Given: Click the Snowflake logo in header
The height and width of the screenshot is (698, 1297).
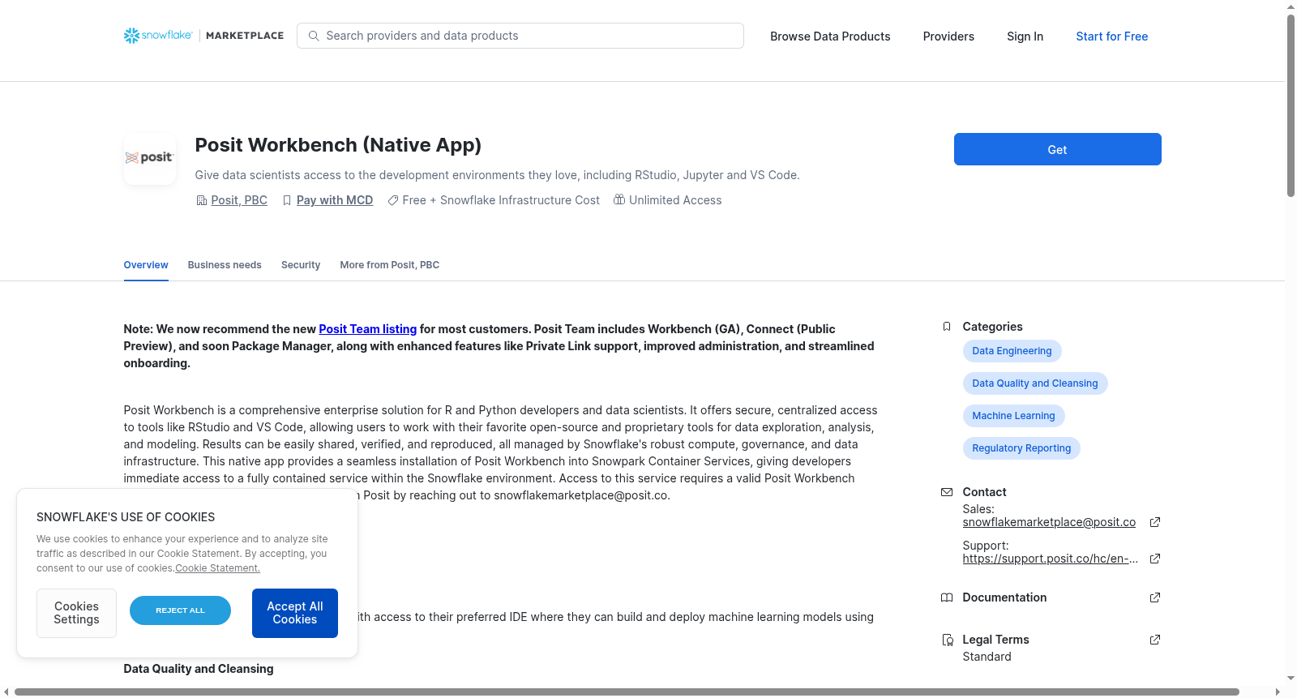Looking at the screenshot, I should point(158,36).
